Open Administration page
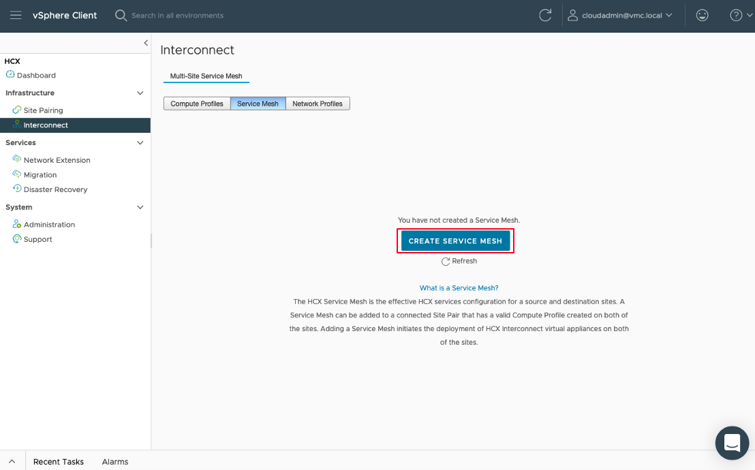The height and width of the screenshot is (470, 755). point(49,224)
